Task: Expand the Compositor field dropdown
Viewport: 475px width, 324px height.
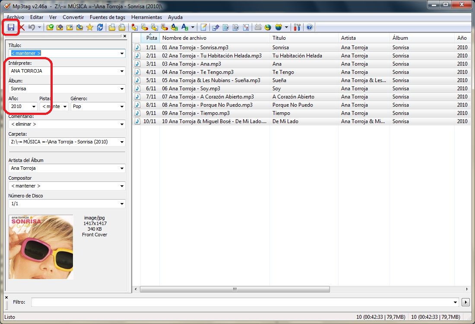Action: click(x=122, y=186)
